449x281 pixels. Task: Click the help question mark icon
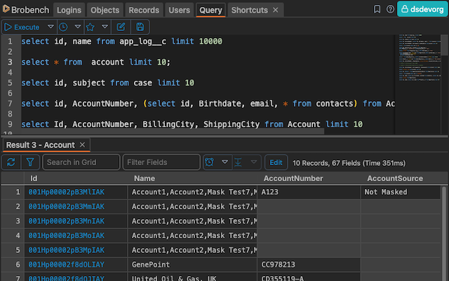(x=390, y=10)
